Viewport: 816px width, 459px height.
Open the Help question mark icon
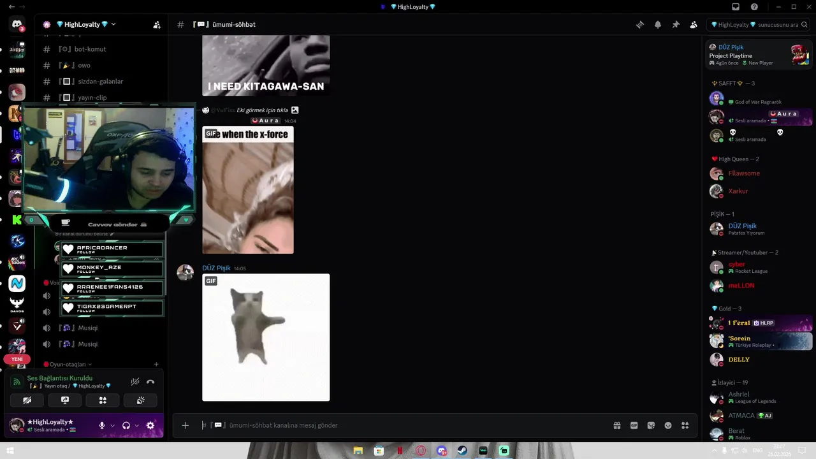click(754, 6)
